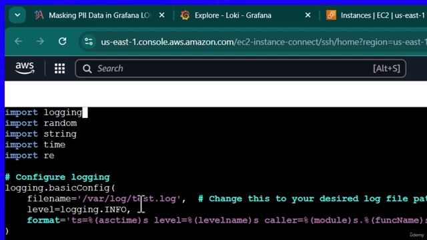Open the browser tab search dropdown
Image resolution: width=427 pixels, height=240 pixels.
pyautogui.click(x=17, y=15)
